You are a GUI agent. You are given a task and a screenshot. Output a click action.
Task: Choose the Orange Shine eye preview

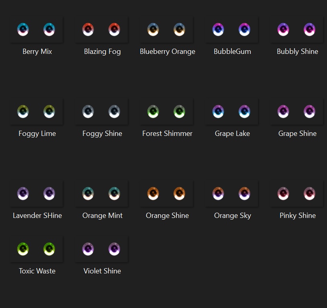click(x=166, y=193)
